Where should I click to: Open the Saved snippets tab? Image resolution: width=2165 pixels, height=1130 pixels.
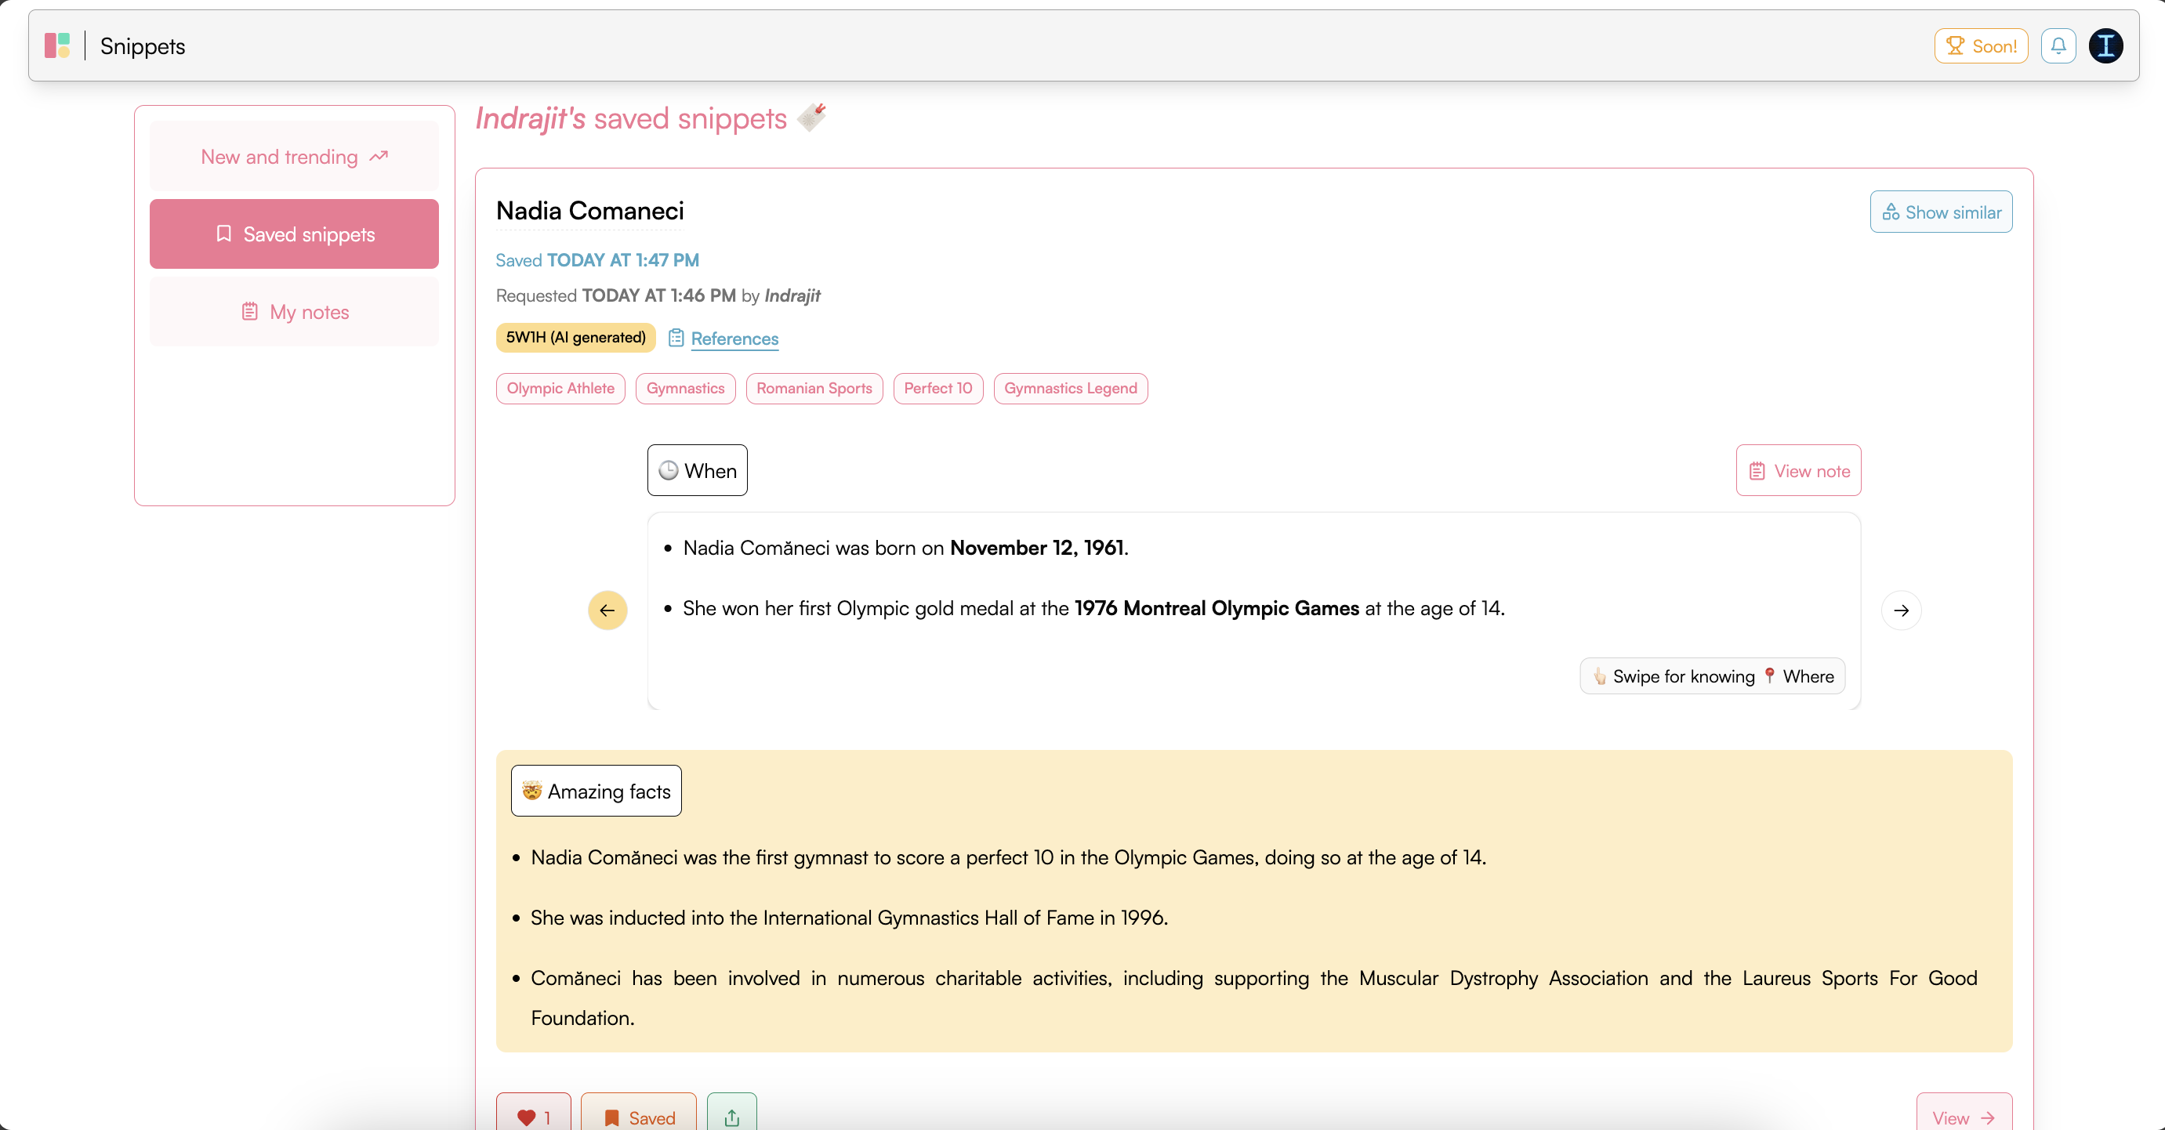tap(294, 234)
